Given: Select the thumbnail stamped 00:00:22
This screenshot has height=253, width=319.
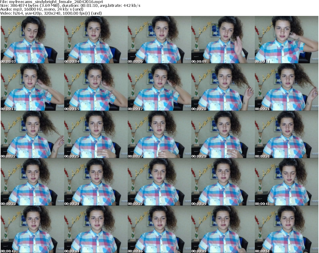Looking at the screenshot, I should [32, 135].
